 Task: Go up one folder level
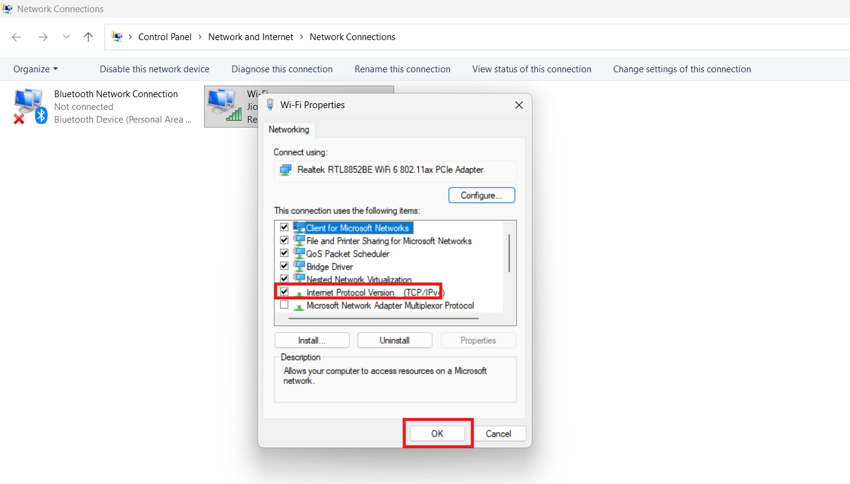click(x=88, y=37)
